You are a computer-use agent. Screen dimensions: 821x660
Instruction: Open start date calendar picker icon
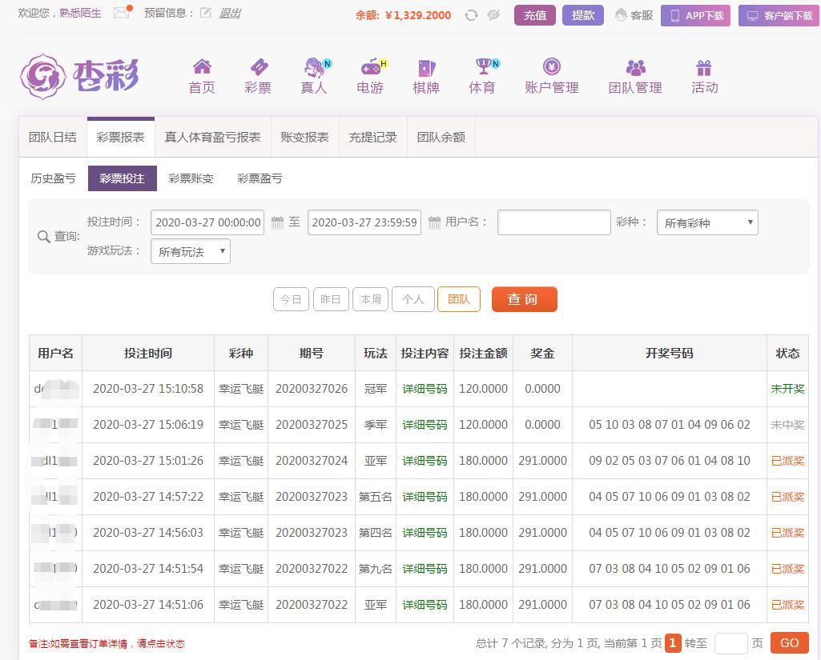pyautogui.click(x=277, y=222)
